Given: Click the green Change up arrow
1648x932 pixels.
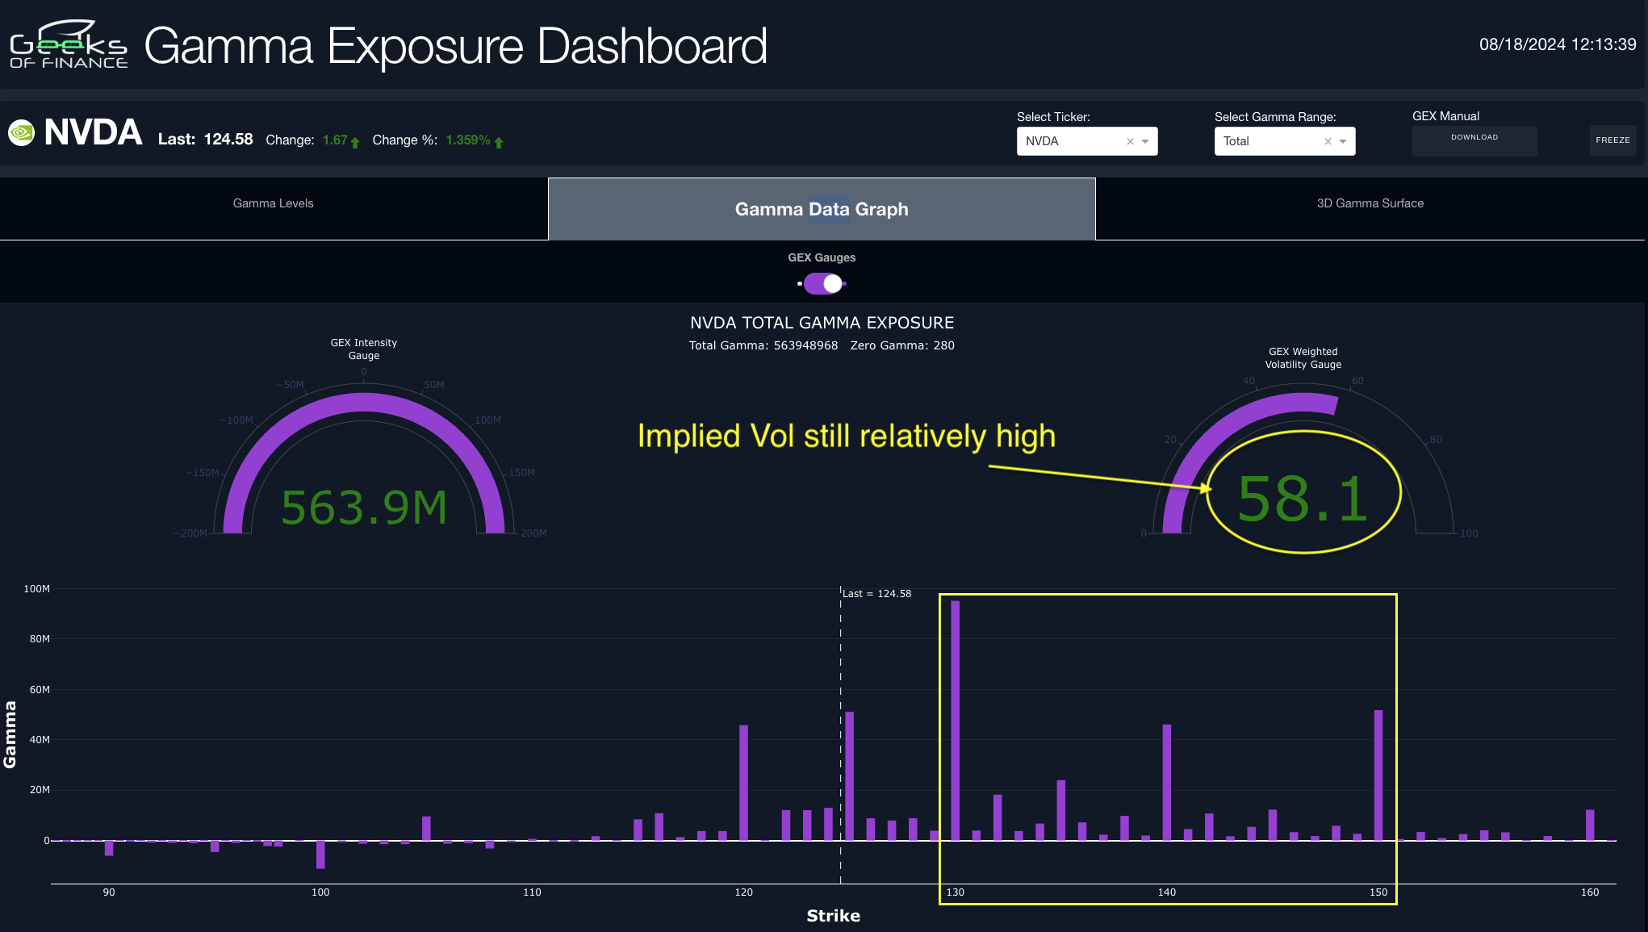Looking at the screenshot, I should click(x=355, y=142).
